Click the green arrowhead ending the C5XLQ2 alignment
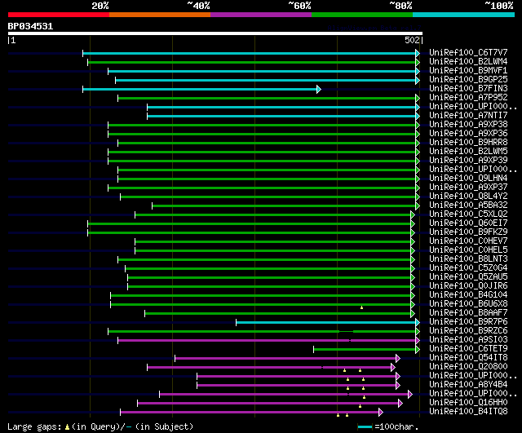Screen dimensions: 522x433 [x=413, y=215]
